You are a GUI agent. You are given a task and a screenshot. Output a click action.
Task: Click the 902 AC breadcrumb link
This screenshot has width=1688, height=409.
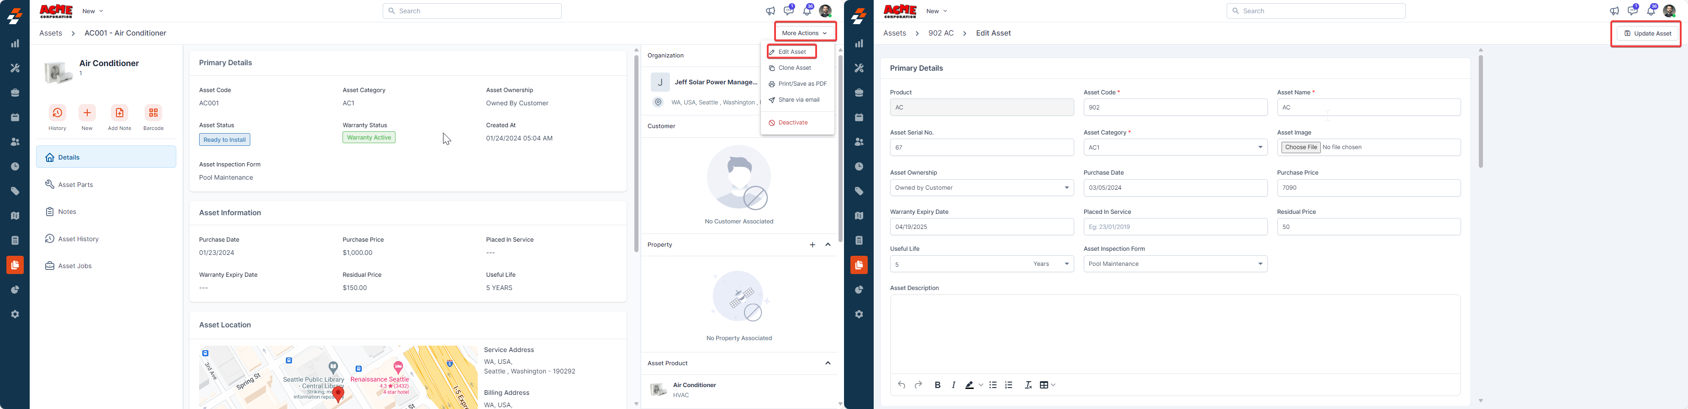coord(941,33)
